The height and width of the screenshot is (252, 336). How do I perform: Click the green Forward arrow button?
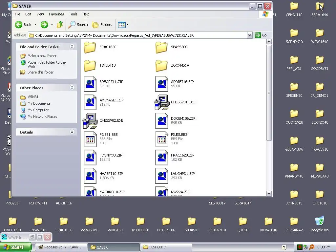[x=44, y=25]
